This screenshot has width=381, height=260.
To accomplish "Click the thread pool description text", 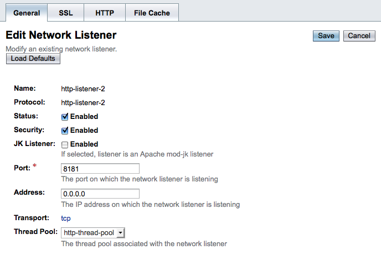I will coord(144,243).
